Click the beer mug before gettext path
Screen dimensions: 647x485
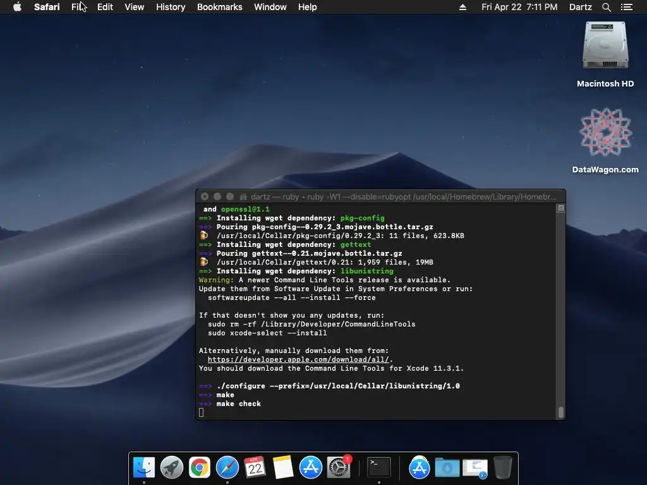204,262
